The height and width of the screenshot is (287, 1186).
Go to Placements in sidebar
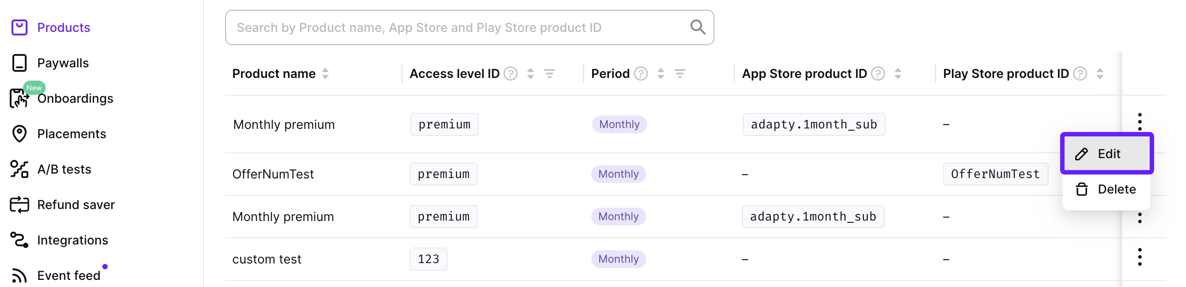coord(71,134)
